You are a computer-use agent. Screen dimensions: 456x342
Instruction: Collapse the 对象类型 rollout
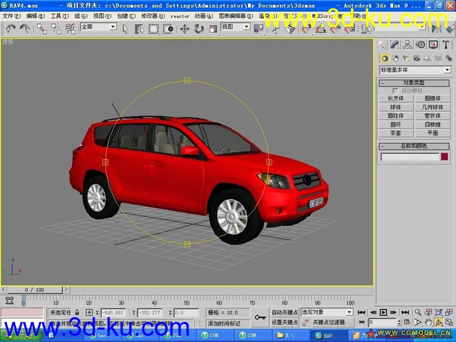(x=414, y=83)
